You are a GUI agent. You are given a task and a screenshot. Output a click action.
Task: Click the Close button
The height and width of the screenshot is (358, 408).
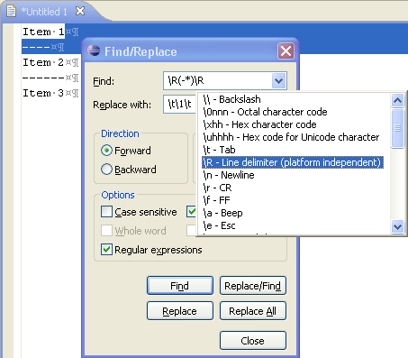coord(253,341)
